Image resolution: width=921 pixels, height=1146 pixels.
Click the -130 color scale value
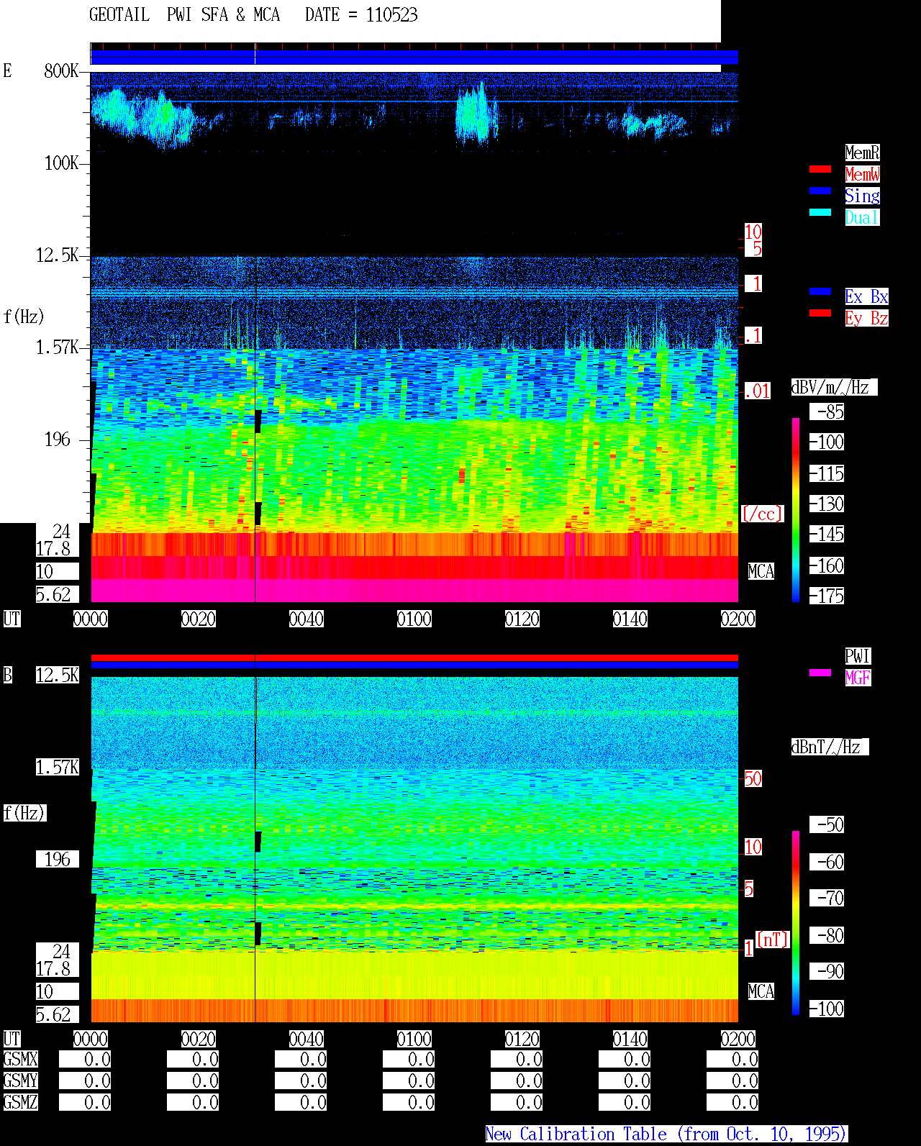click(x=827, y=504)
